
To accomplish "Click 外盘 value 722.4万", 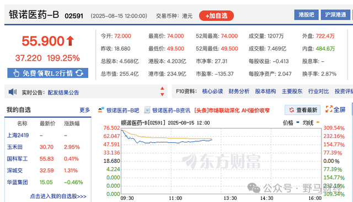I will pyautogui.click(x=325, y=36).
